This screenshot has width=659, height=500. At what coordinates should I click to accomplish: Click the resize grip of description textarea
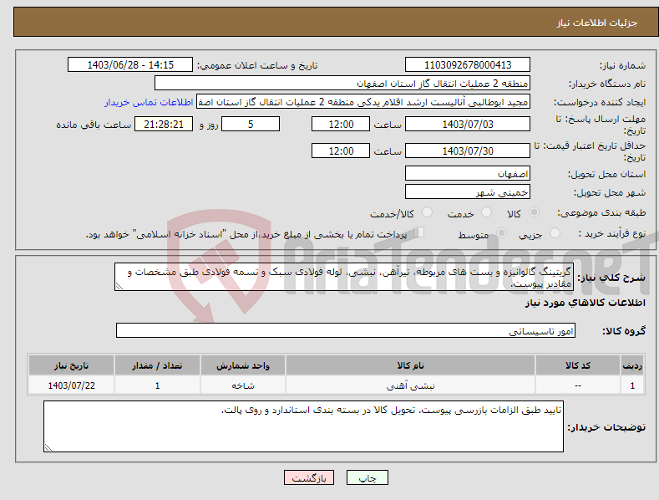coord(119,286)
